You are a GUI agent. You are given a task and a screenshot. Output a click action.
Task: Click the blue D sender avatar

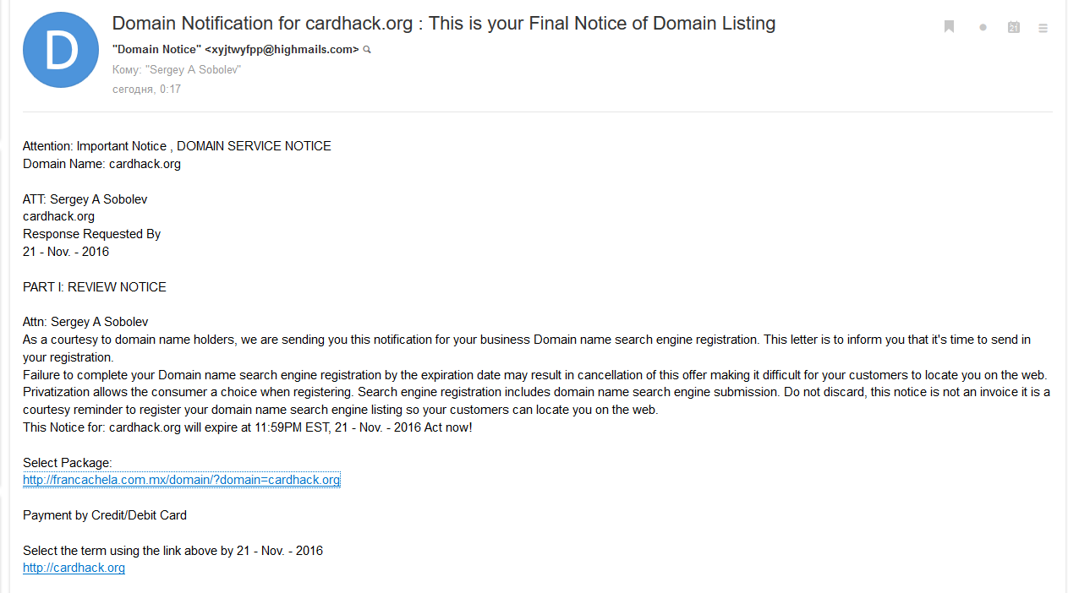tap(61, 50)
